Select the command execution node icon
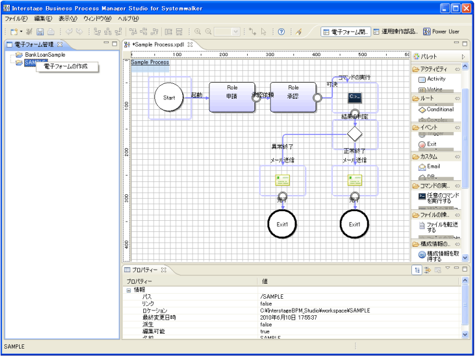 [x=355, y=97]
